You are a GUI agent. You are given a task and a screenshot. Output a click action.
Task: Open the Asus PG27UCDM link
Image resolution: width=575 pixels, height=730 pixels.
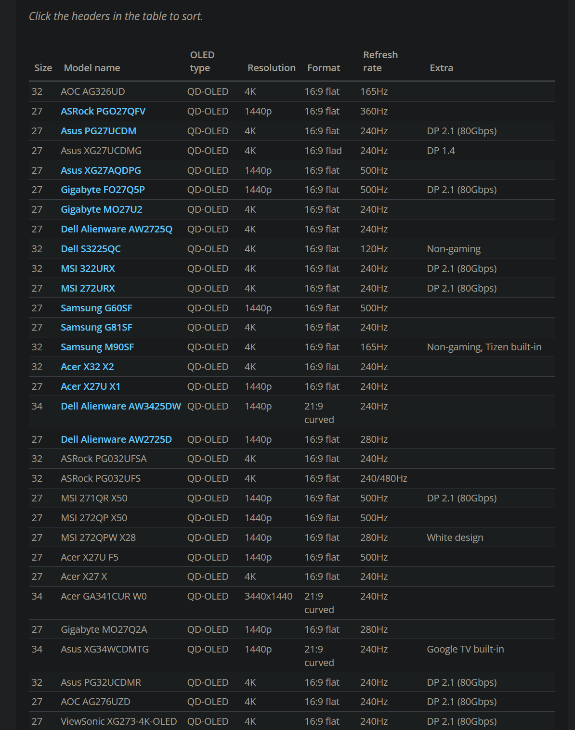pos(98,131)
